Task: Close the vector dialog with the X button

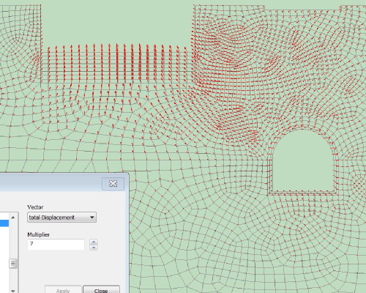Action: pos(113,184)
